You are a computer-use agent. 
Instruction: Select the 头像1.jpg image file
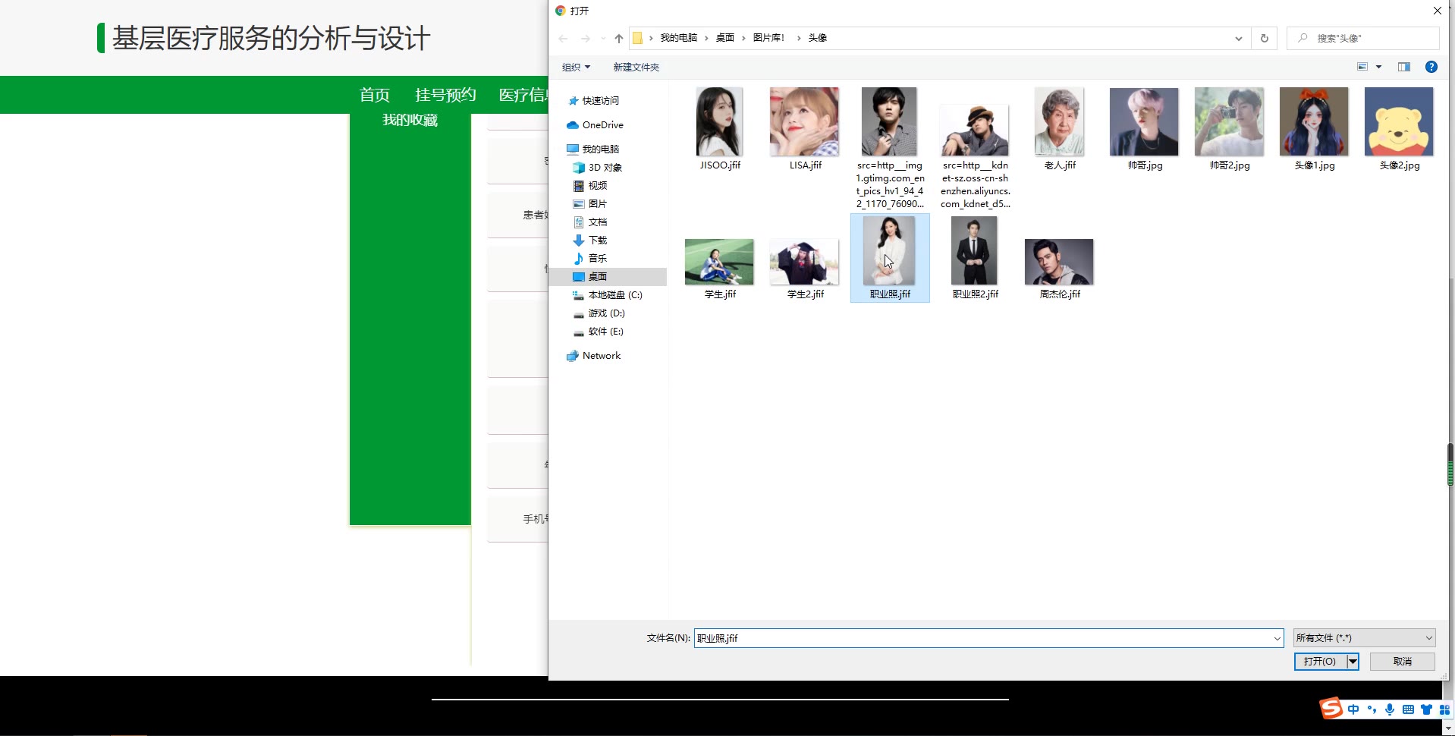(x=1315, y=129)
